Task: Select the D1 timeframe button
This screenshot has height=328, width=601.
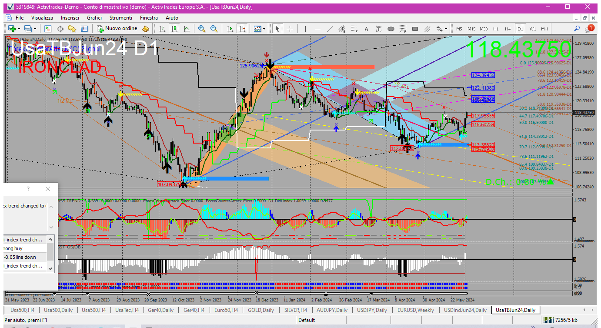Action: pyautogui.click(x=520, y=29)
